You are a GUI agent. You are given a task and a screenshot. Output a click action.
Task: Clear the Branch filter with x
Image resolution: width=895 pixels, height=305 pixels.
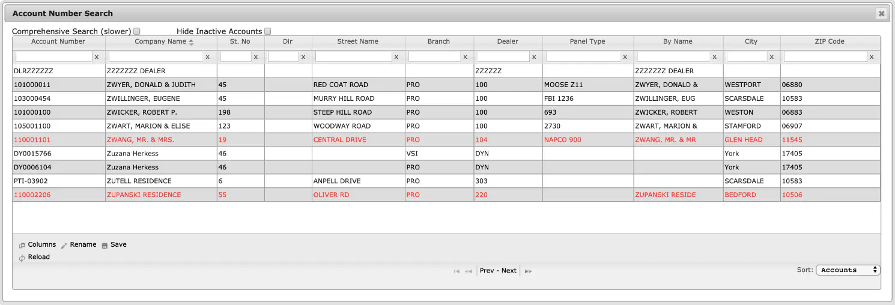click(465, 56)
